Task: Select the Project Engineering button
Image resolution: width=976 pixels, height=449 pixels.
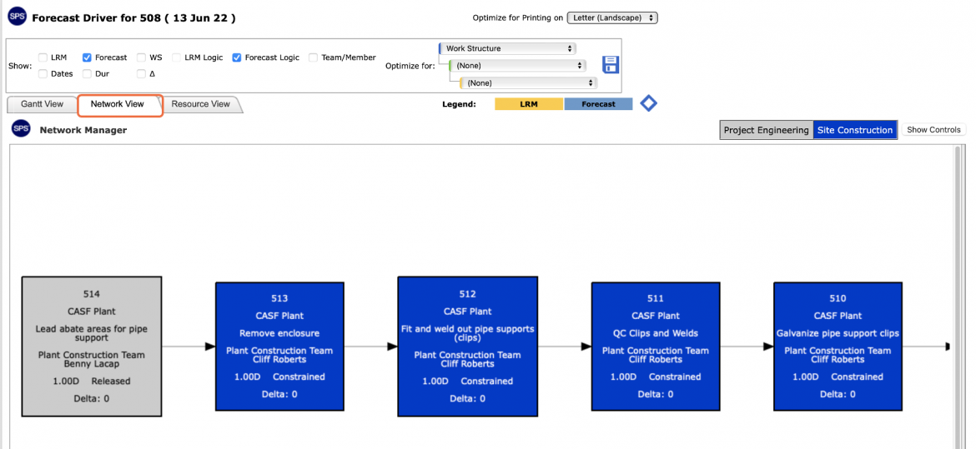Action: point(767,130)
